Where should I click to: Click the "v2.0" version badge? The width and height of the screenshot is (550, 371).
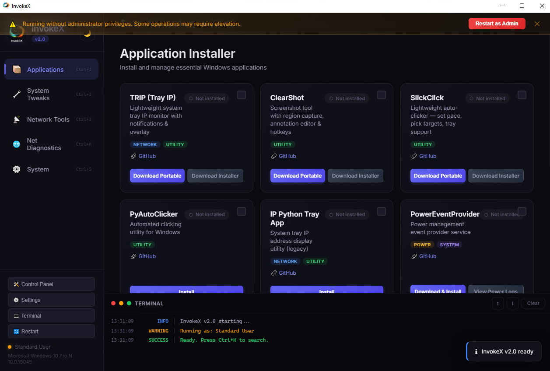(x=40, y=39)
